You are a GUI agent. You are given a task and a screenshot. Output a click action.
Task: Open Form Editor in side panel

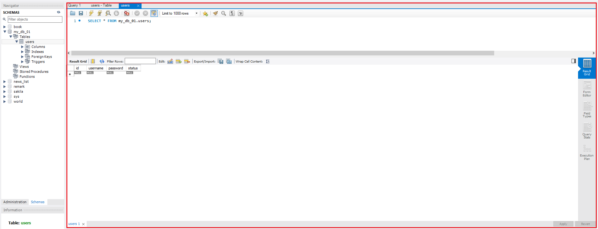coord(587,89)
